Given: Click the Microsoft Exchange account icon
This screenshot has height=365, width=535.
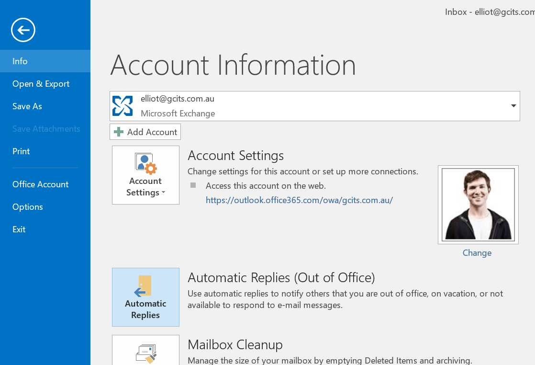Looking at the screenshot, I should (x=123, y=105).
